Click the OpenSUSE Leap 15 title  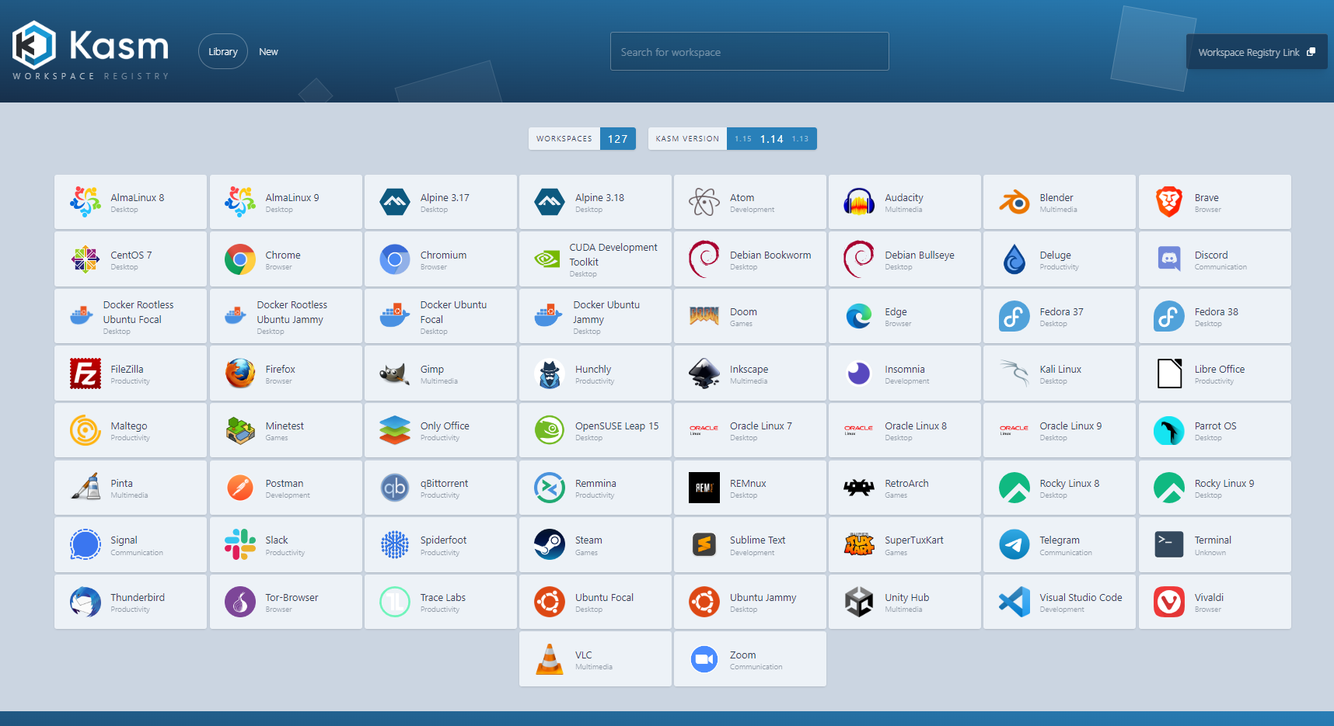pyautogui.click(x=616, y=426)
